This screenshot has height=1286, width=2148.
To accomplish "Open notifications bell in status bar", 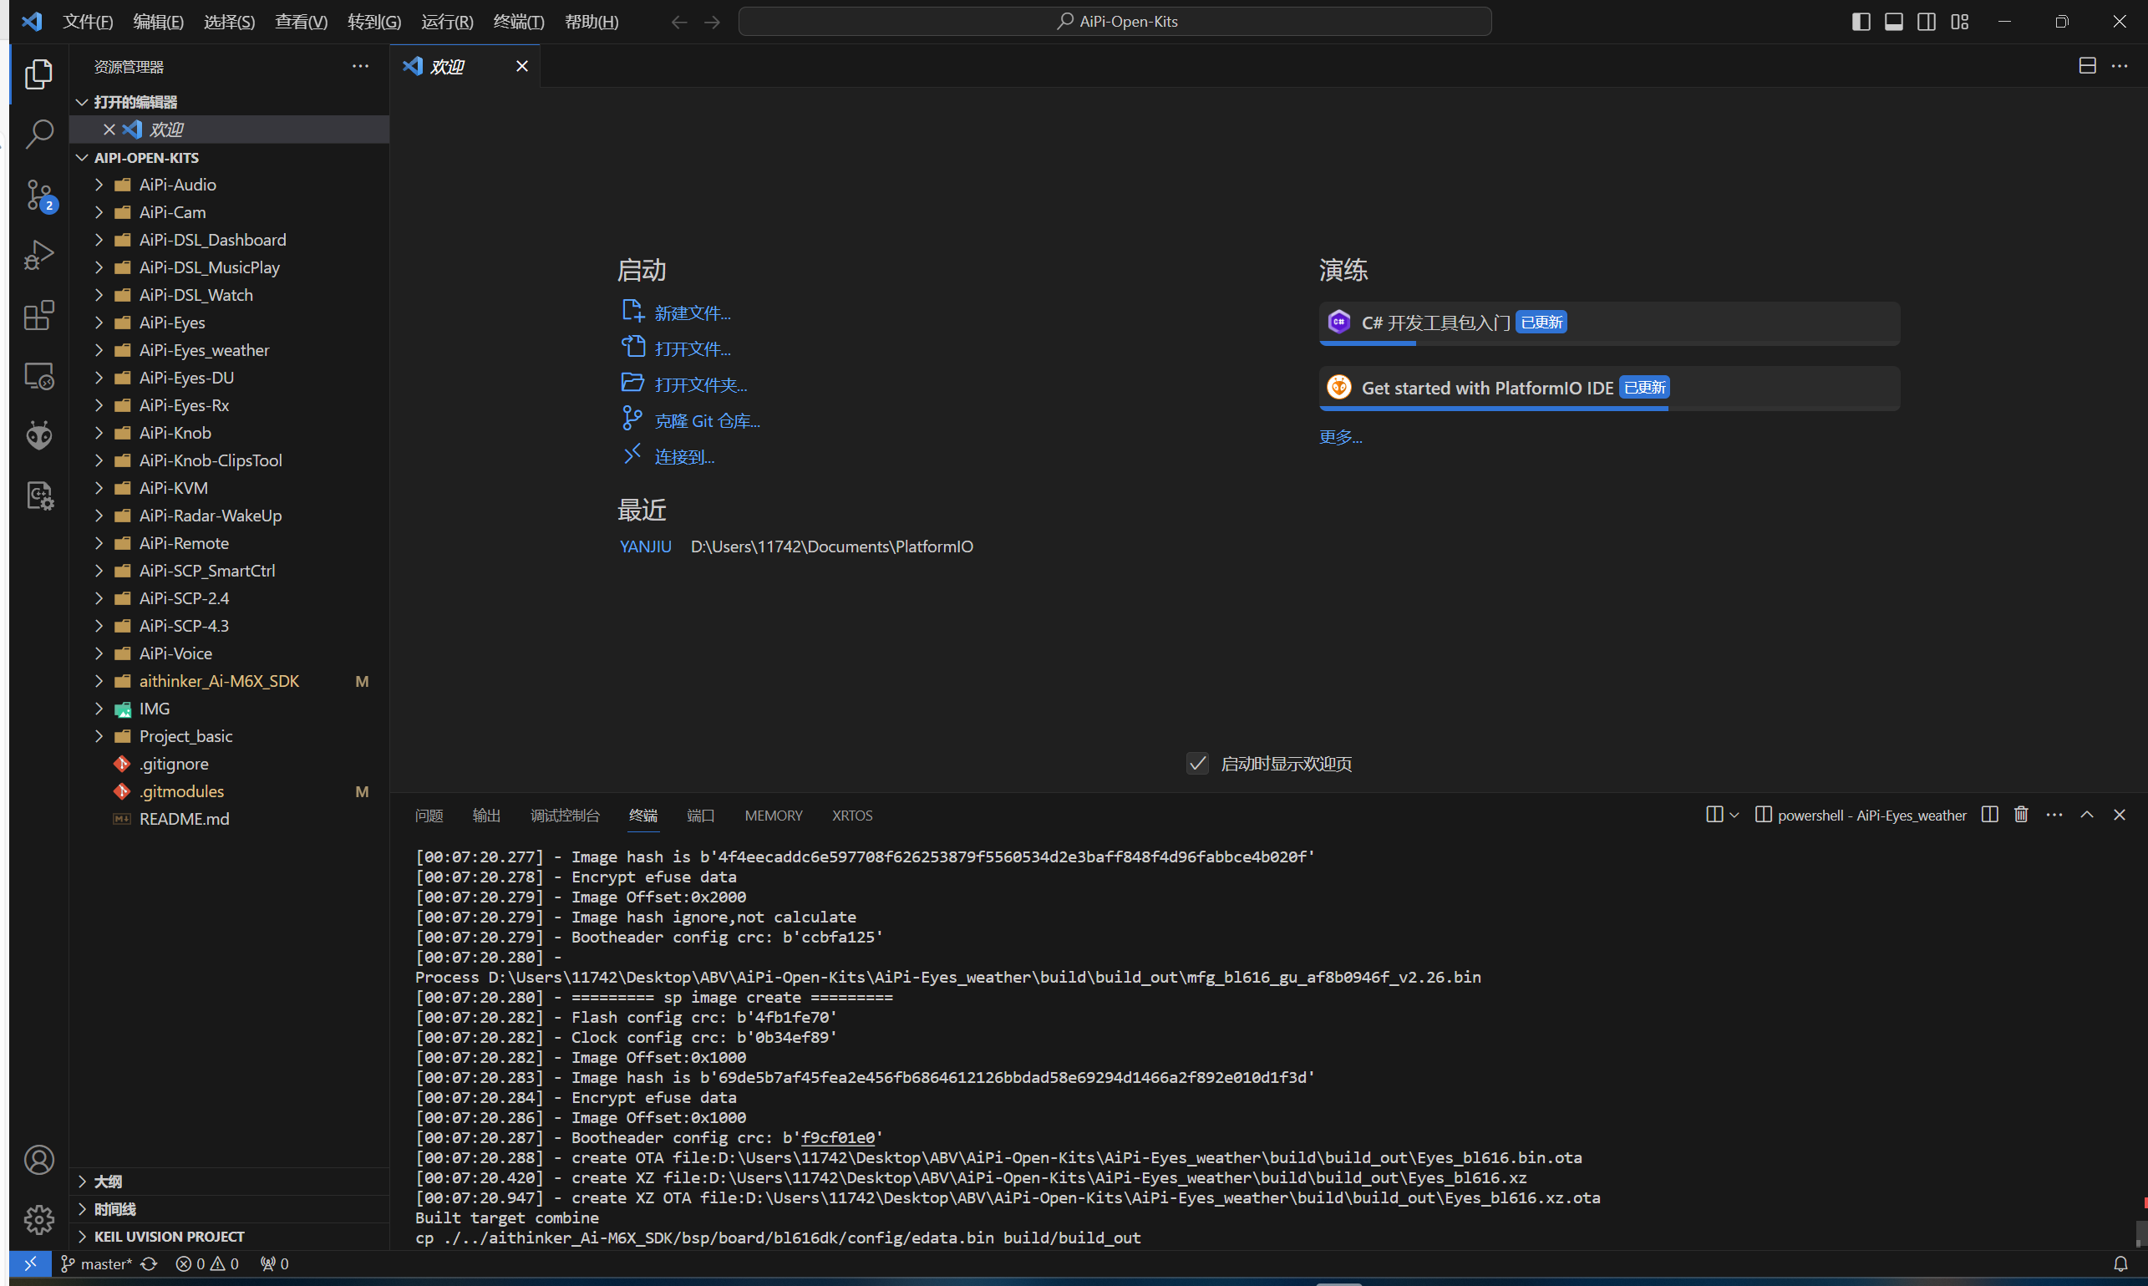I will (2120, 1263).
